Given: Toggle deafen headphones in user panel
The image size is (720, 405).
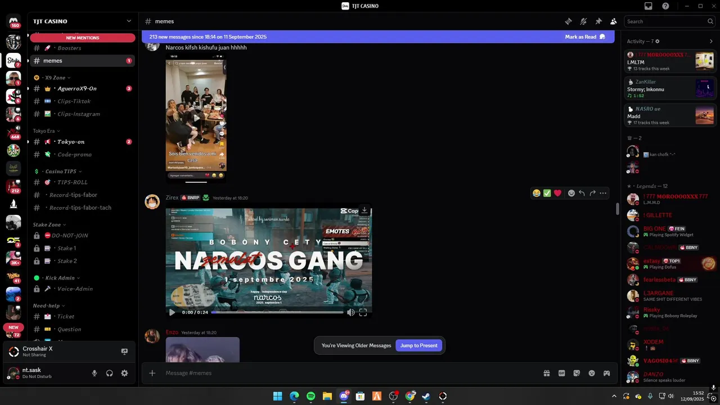Looking at the screenshot, I should pos(110,373).
